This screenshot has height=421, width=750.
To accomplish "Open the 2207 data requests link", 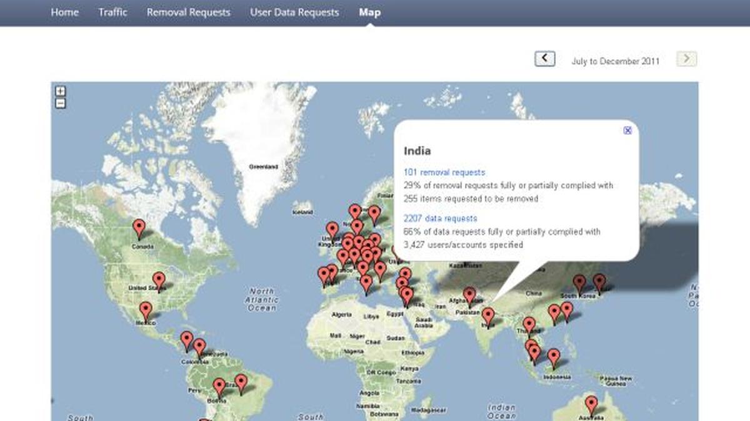I will click(440, 218).
